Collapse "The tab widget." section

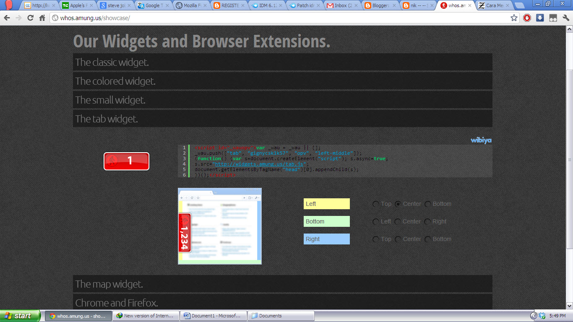(x=282, y=119)
